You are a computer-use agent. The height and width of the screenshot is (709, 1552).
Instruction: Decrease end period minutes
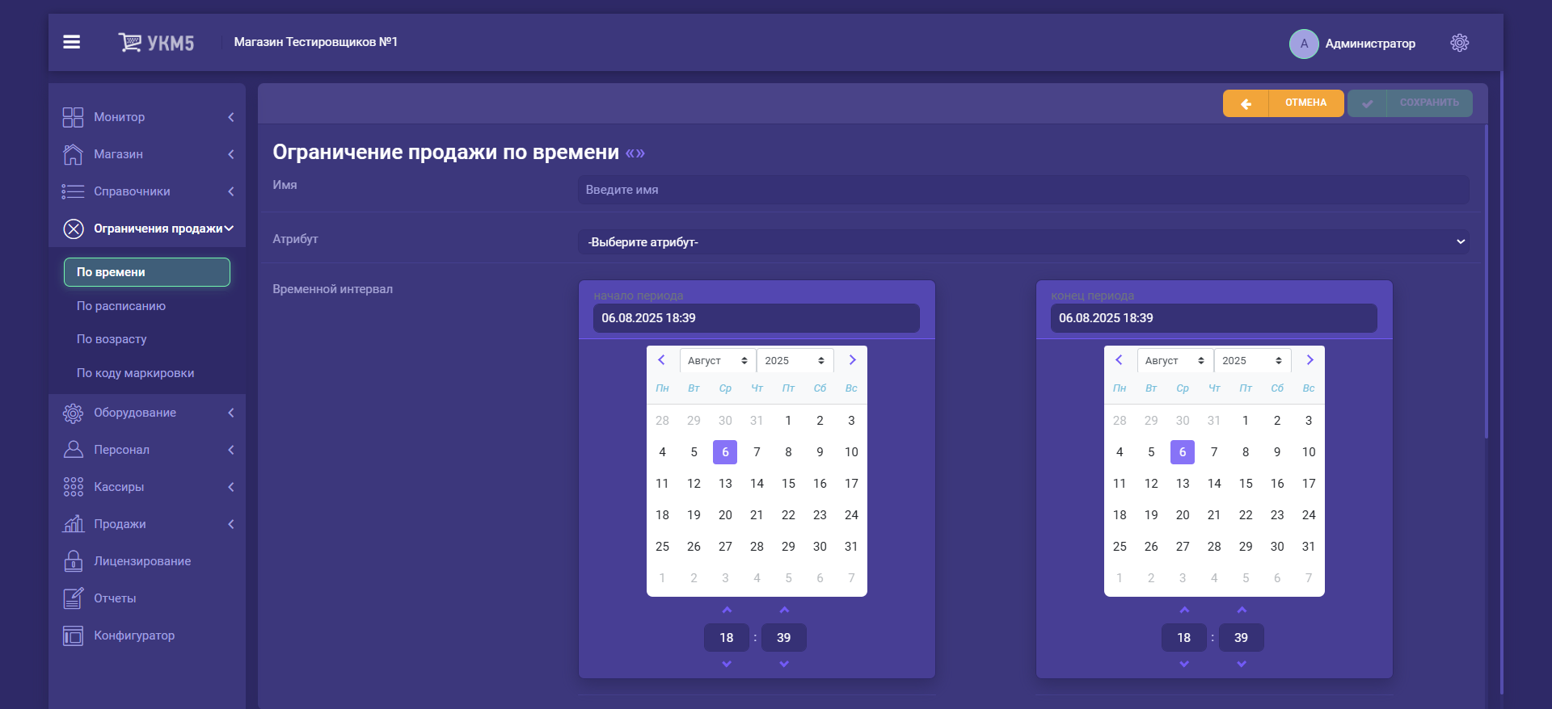(1242, 664)
